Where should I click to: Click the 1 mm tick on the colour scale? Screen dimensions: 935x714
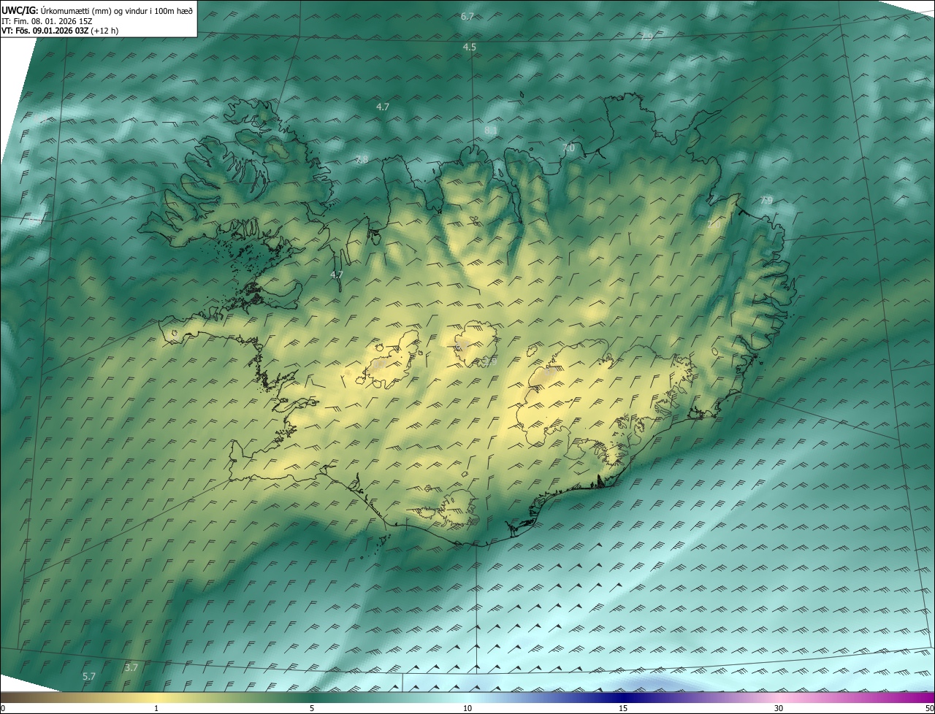[156, 708]
